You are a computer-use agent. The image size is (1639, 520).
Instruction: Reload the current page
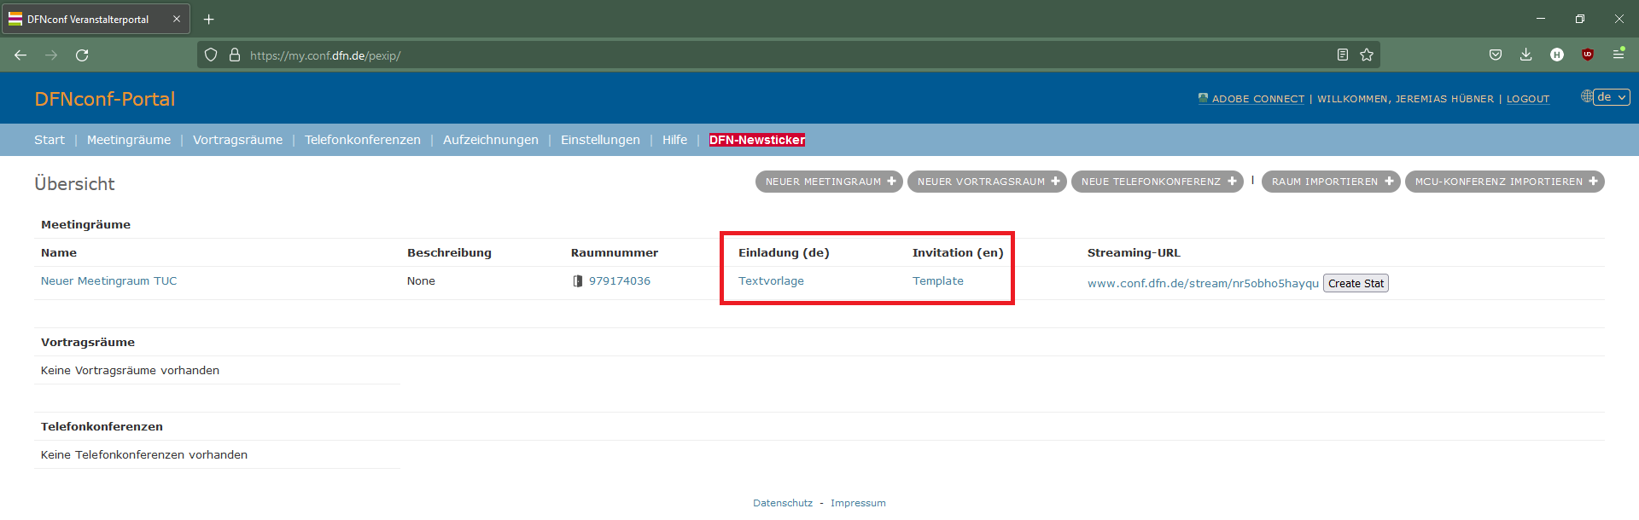point(82,55)
